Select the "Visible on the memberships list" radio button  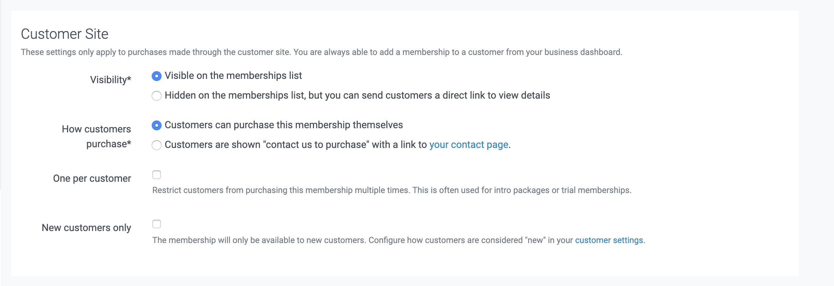(157, 76)
